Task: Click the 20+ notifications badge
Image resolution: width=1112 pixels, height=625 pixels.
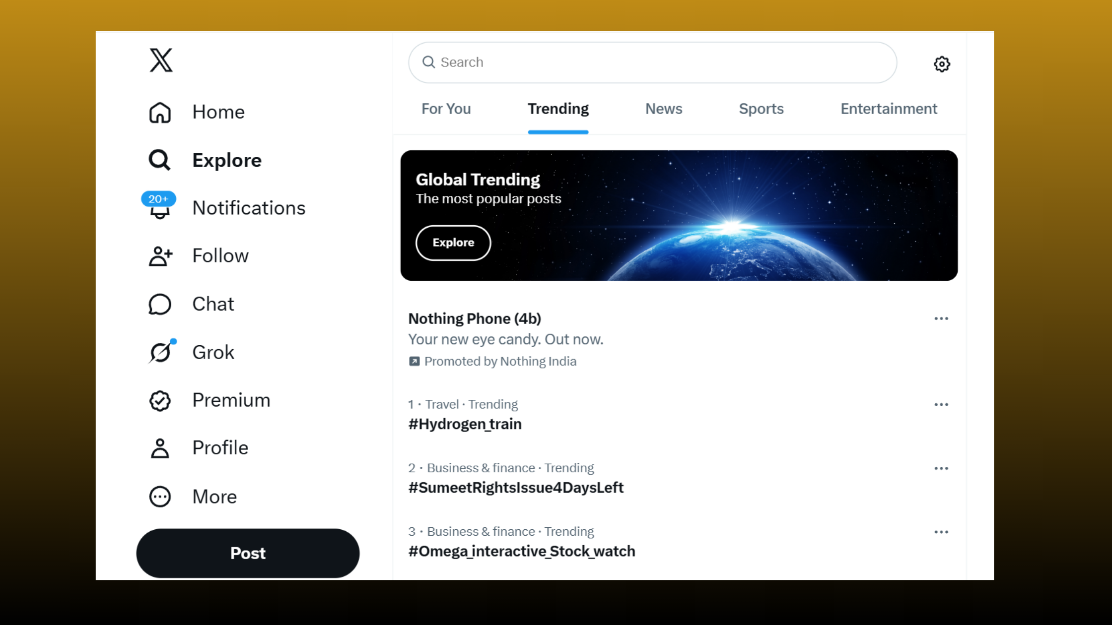Action: coord(158,199)
